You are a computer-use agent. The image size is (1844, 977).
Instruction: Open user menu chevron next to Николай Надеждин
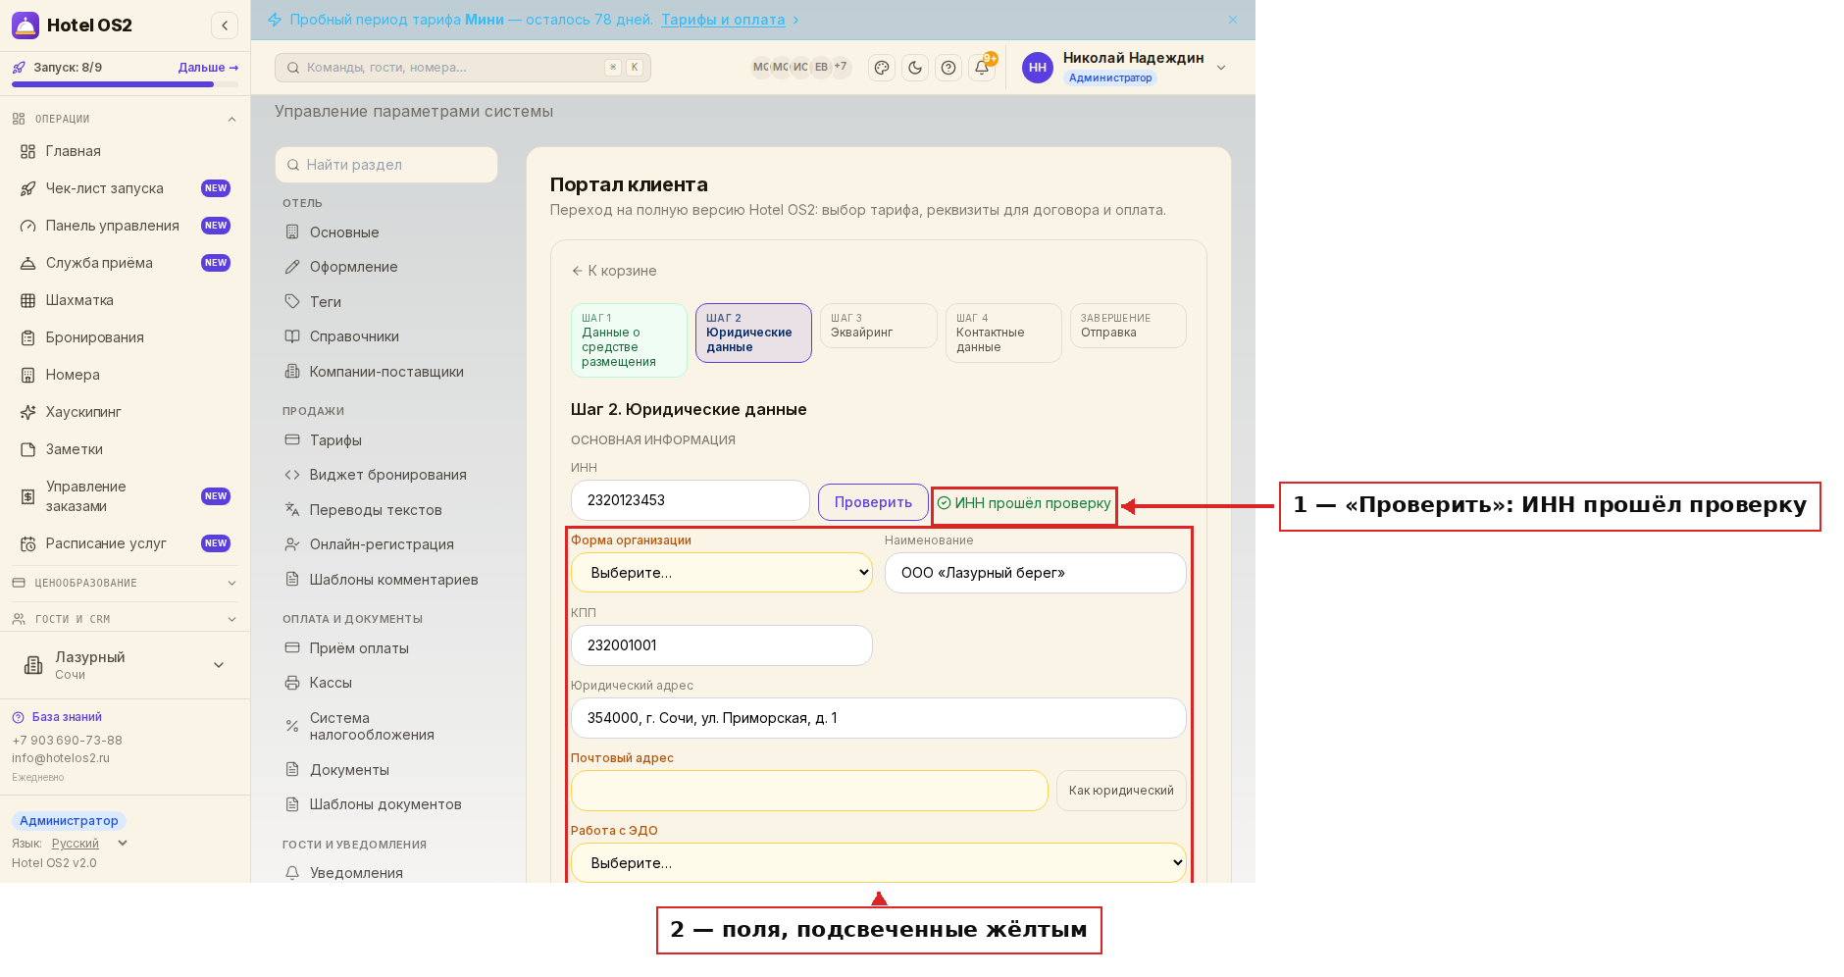[x=1221, y=68]
